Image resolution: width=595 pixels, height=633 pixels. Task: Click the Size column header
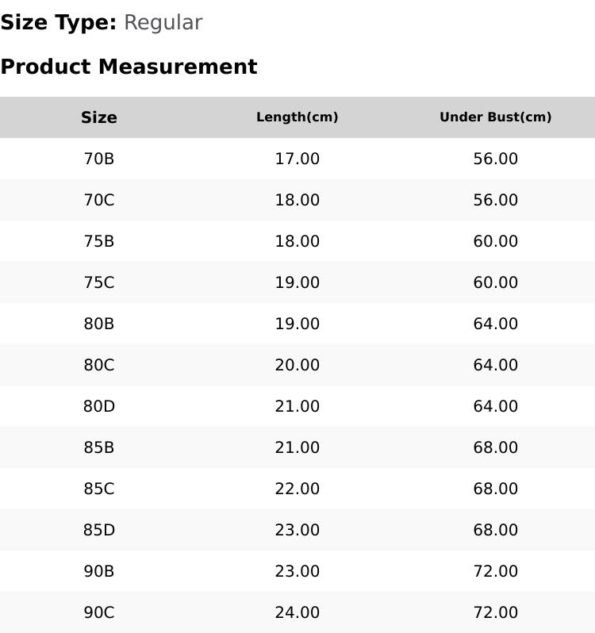coord(99,117)
